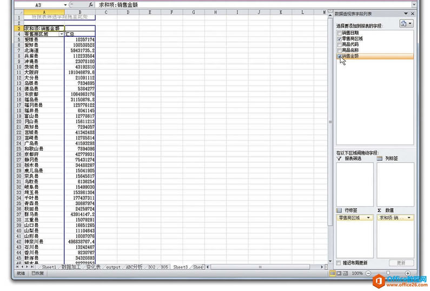Select column A header
Viewport: 430px width, 291px height.
click(44, 12)
